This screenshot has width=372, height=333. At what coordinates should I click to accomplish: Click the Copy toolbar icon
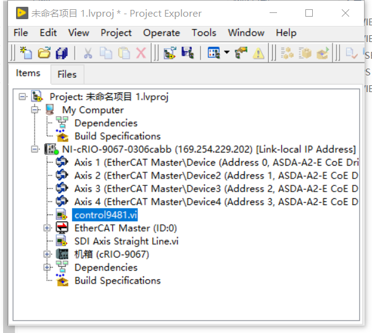pos(106,53)
